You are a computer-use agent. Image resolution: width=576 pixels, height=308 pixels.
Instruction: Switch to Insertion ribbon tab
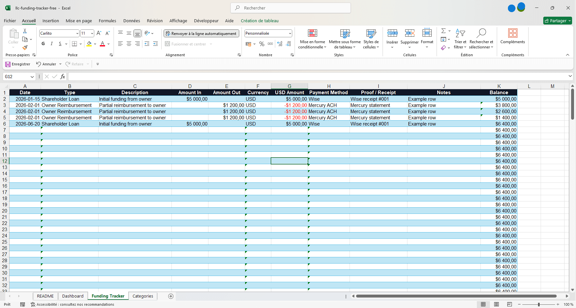(x=51, y=21)
